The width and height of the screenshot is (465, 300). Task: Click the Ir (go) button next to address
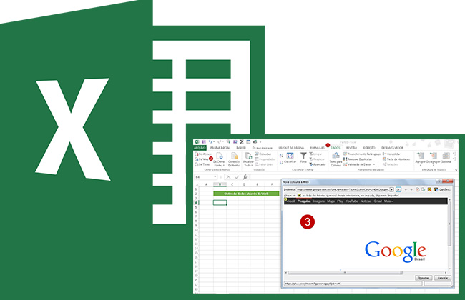tap(398, 189)
